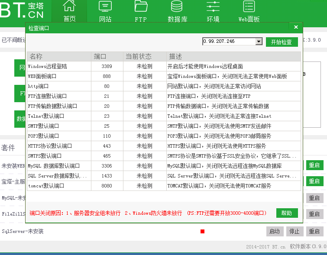Click port value 443
This screenshot has height=255, width=327.
click(107, 146)
